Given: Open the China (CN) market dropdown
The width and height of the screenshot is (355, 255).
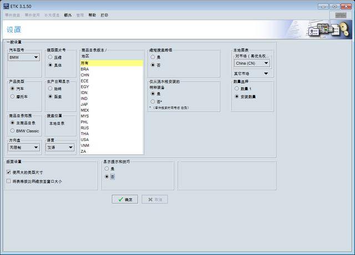Looking at the screenshot, I should tap(252, 63).
